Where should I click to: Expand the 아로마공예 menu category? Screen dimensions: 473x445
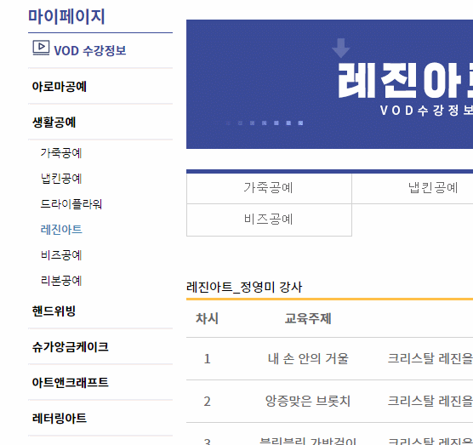click(x=60, y=87)
